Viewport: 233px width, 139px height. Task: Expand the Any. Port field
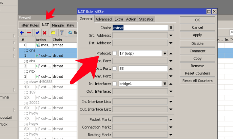click(x=171, y=76)
